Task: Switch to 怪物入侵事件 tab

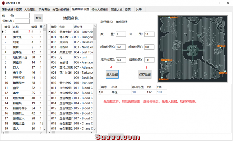Action: tap(100, 10)
